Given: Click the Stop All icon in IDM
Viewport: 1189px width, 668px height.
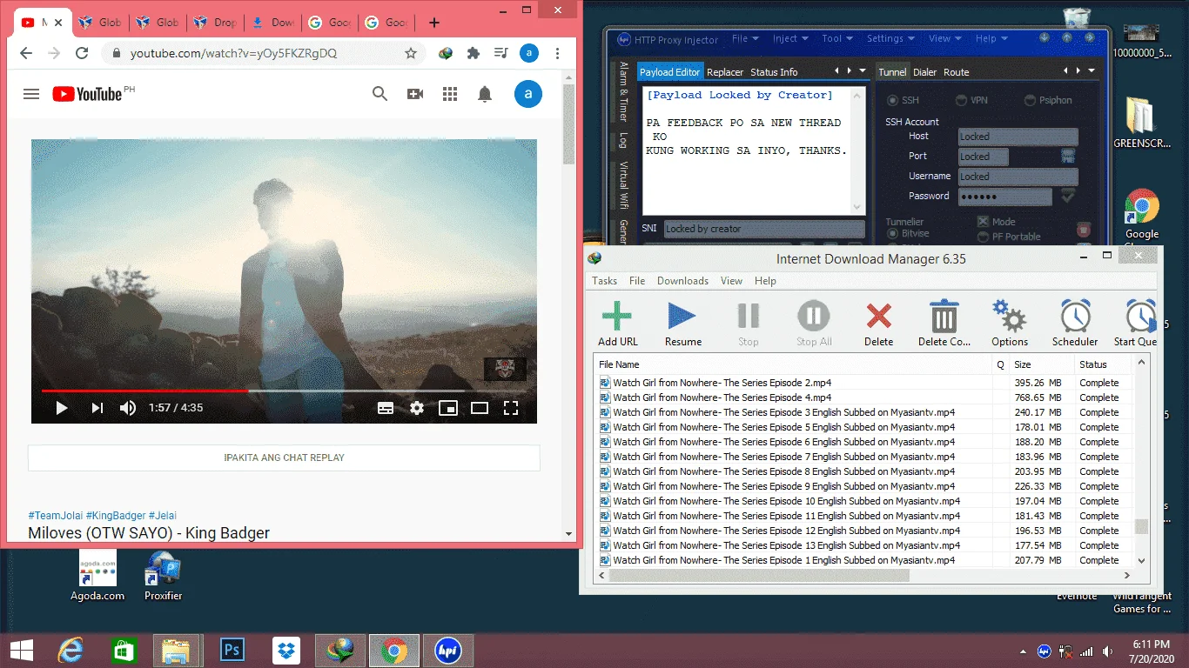Looking at the screenshot, I should [x=814, y=323].
